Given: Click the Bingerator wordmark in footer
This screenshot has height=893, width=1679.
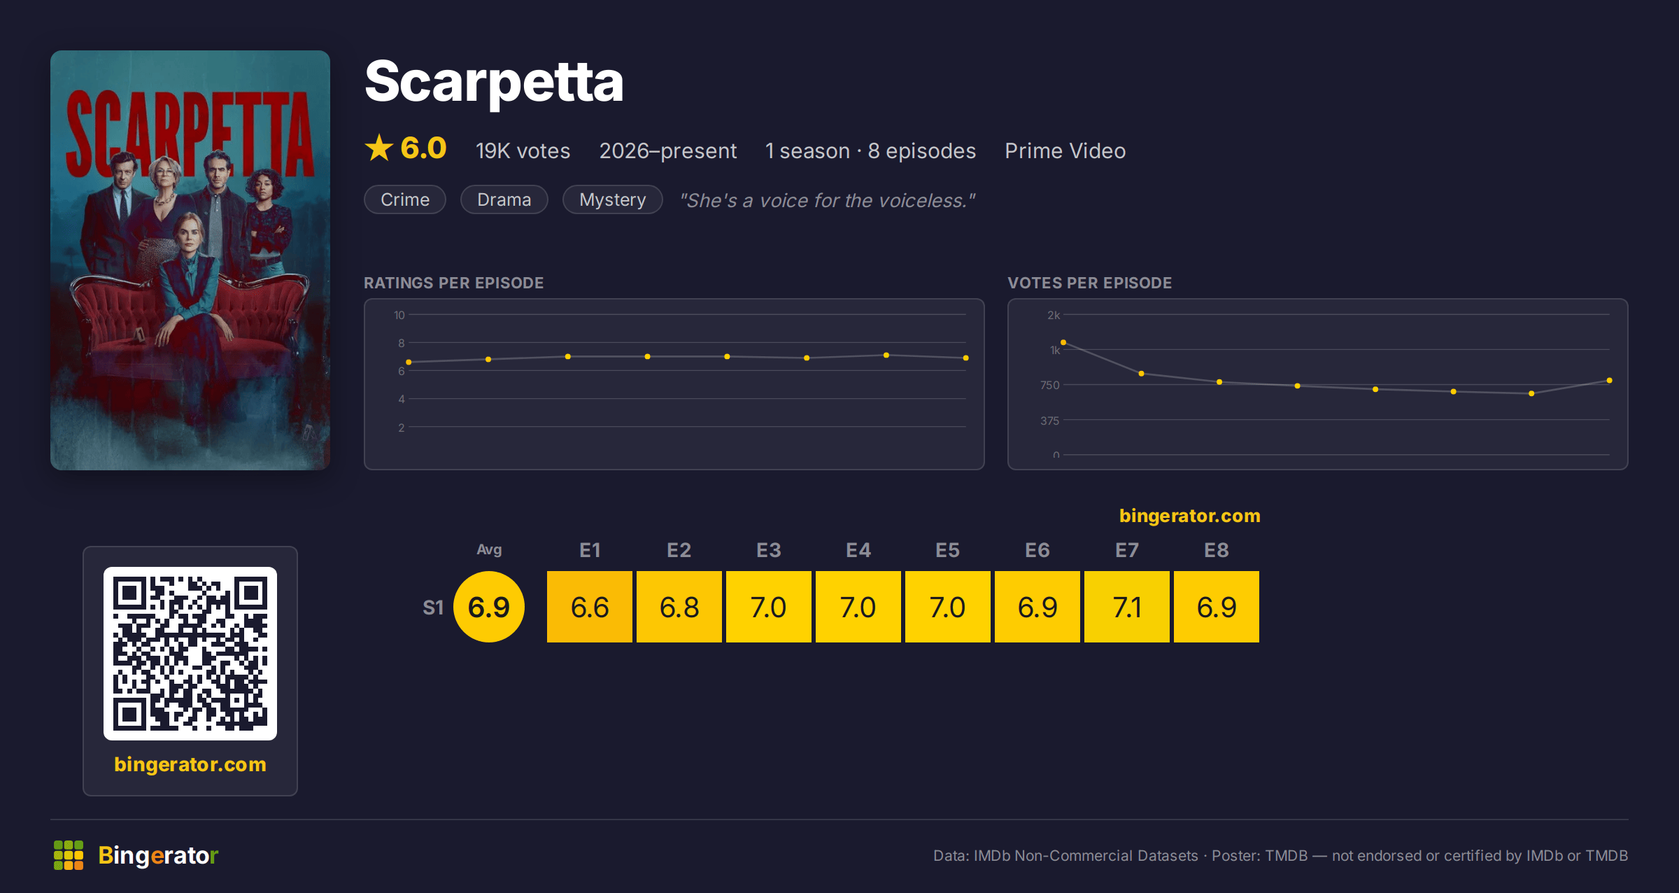Looking at the screenshot, I should click(158, 855).
